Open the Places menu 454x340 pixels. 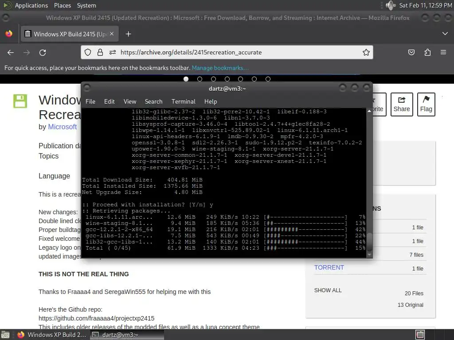pos(62,5)
